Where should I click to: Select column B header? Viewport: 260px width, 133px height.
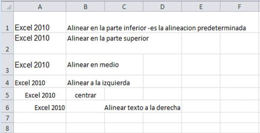(x=85, y=7)
